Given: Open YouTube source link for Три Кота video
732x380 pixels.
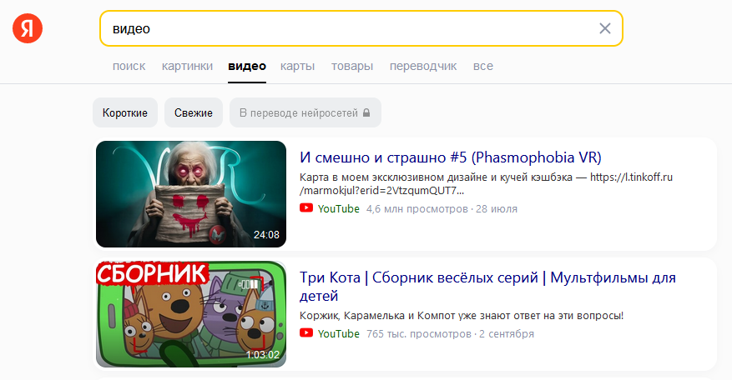Looking at the screenshot, I should coord(339,334).
